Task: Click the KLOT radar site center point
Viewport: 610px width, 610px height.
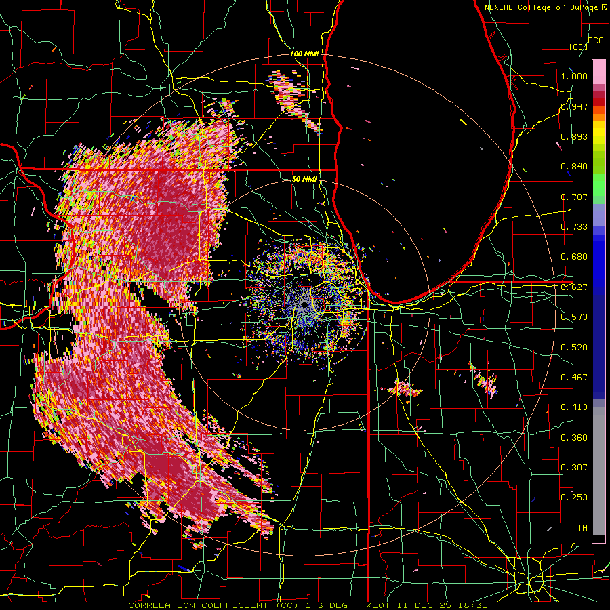Action: (306, 304)
